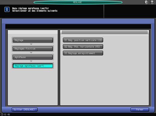Click the clock icon beside 10:48
This screenshot has width=156, height=116.
[2, 115]
